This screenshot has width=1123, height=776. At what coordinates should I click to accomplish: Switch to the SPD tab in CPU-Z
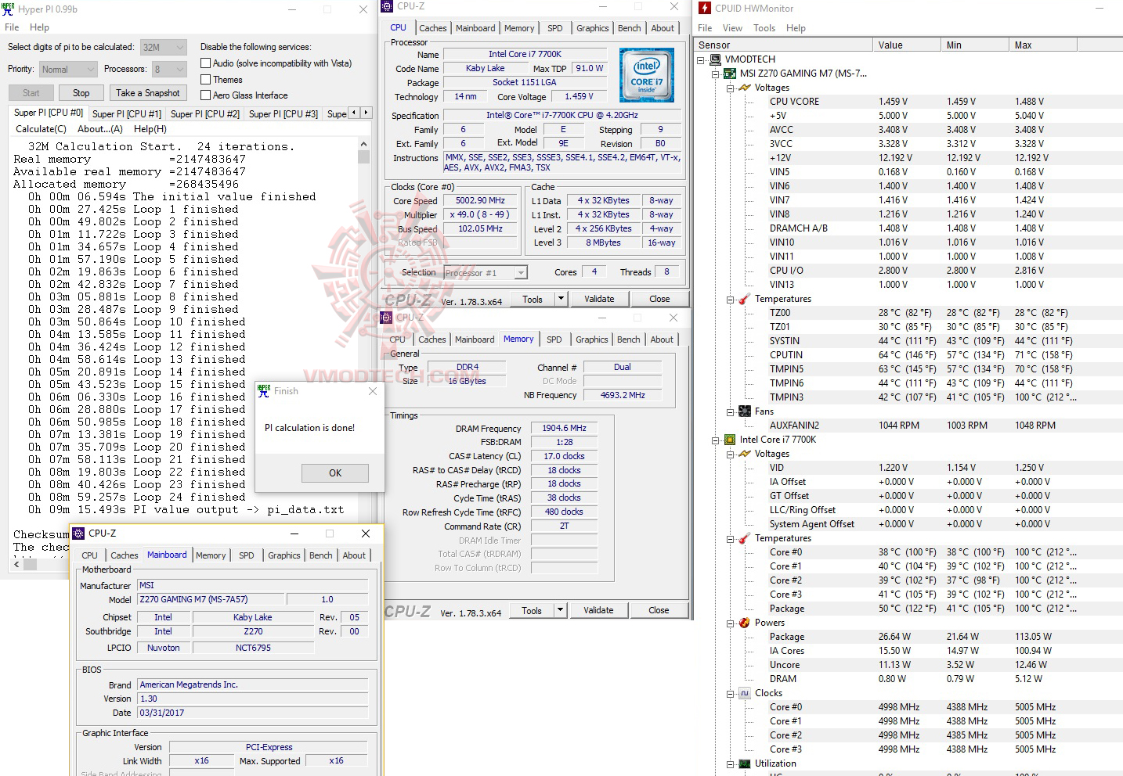(x=555, y=28)
